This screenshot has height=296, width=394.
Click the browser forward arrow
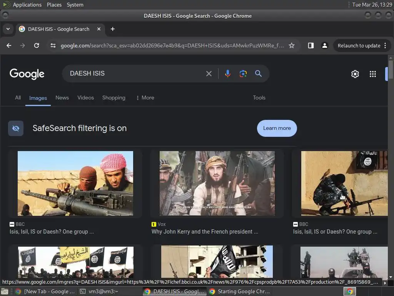coord(23,45)
